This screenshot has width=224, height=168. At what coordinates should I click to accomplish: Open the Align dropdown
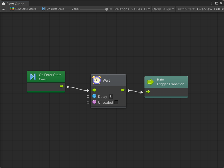click(169, 9)
